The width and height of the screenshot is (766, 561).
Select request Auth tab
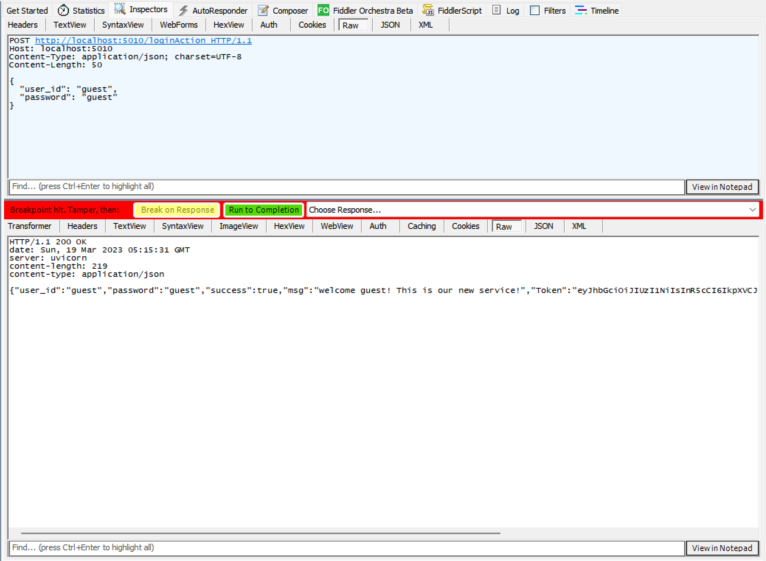[x=269, y=25]
